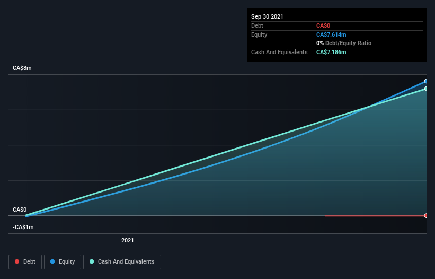Click the CA$7.186m cash value
Image resolution: width=435 pixels, height=279 pixels.
point(331,52)
